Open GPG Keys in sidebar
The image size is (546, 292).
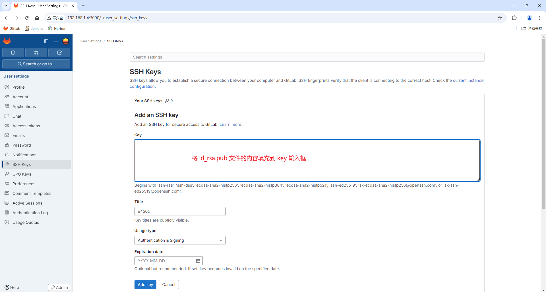point(22,174)
